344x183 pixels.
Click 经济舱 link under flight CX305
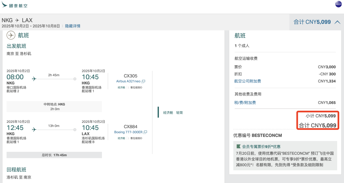tap(121, 88)
